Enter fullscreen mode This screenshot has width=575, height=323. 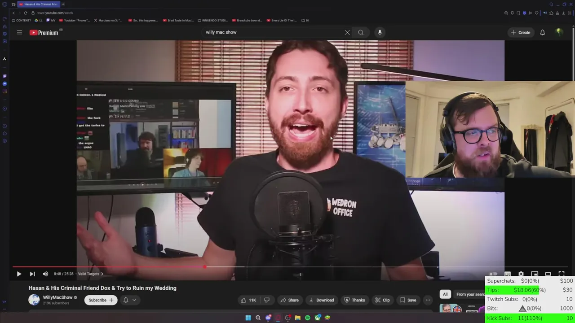562,274
